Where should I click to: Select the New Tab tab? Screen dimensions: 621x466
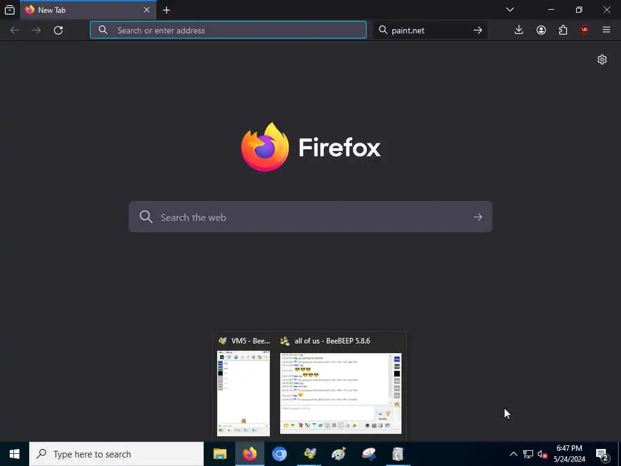coord(88,10)
